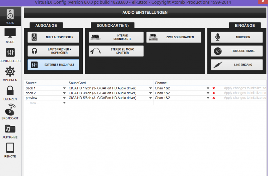This screenshot has width=268, height=176.
Task: Click the Eingänge panel heading
Action: tap(245, 25)
